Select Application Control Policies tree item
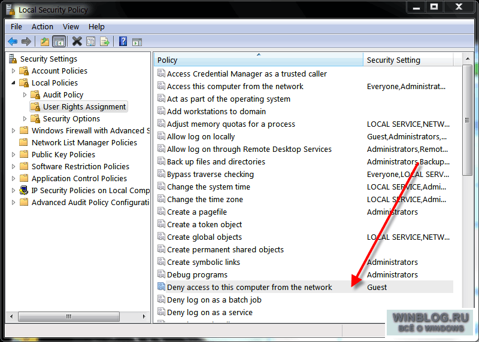 tap(79, 178)
